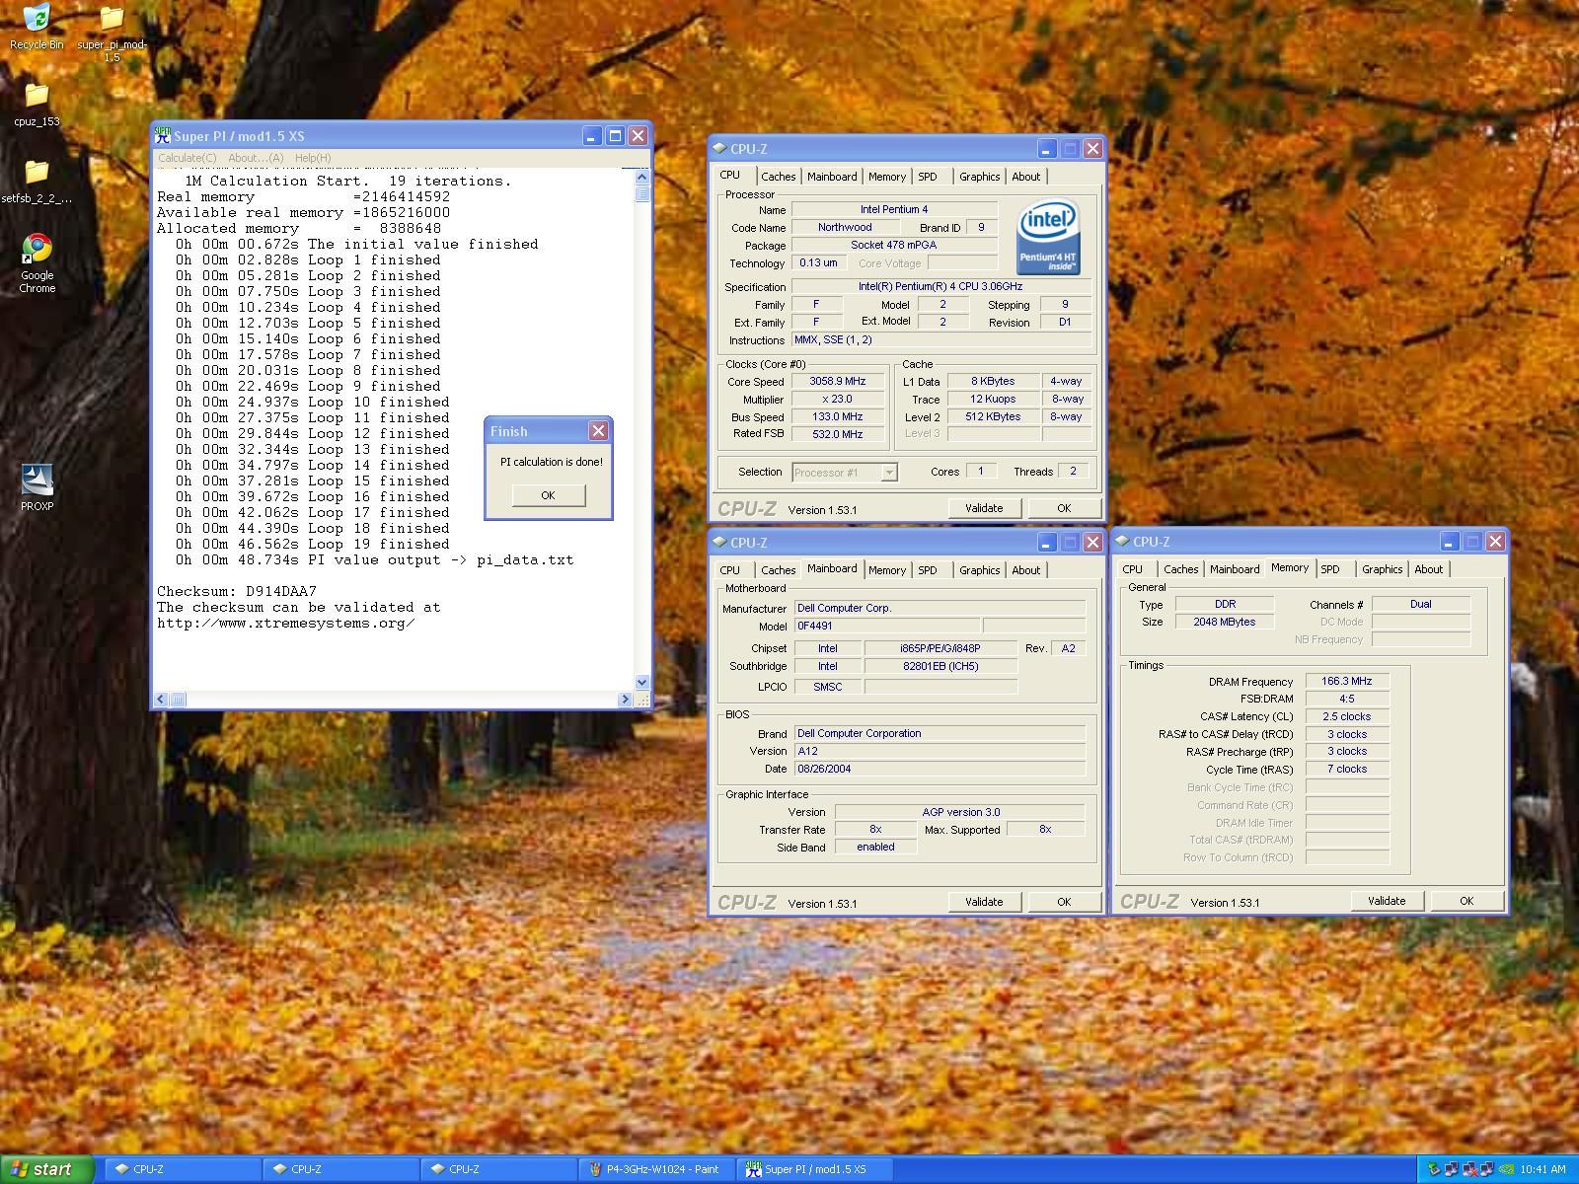Viewport: 1579px width, 1184px height.
Task: Click the BIOS Date value 08/26/2004
Action: [940, 769]
